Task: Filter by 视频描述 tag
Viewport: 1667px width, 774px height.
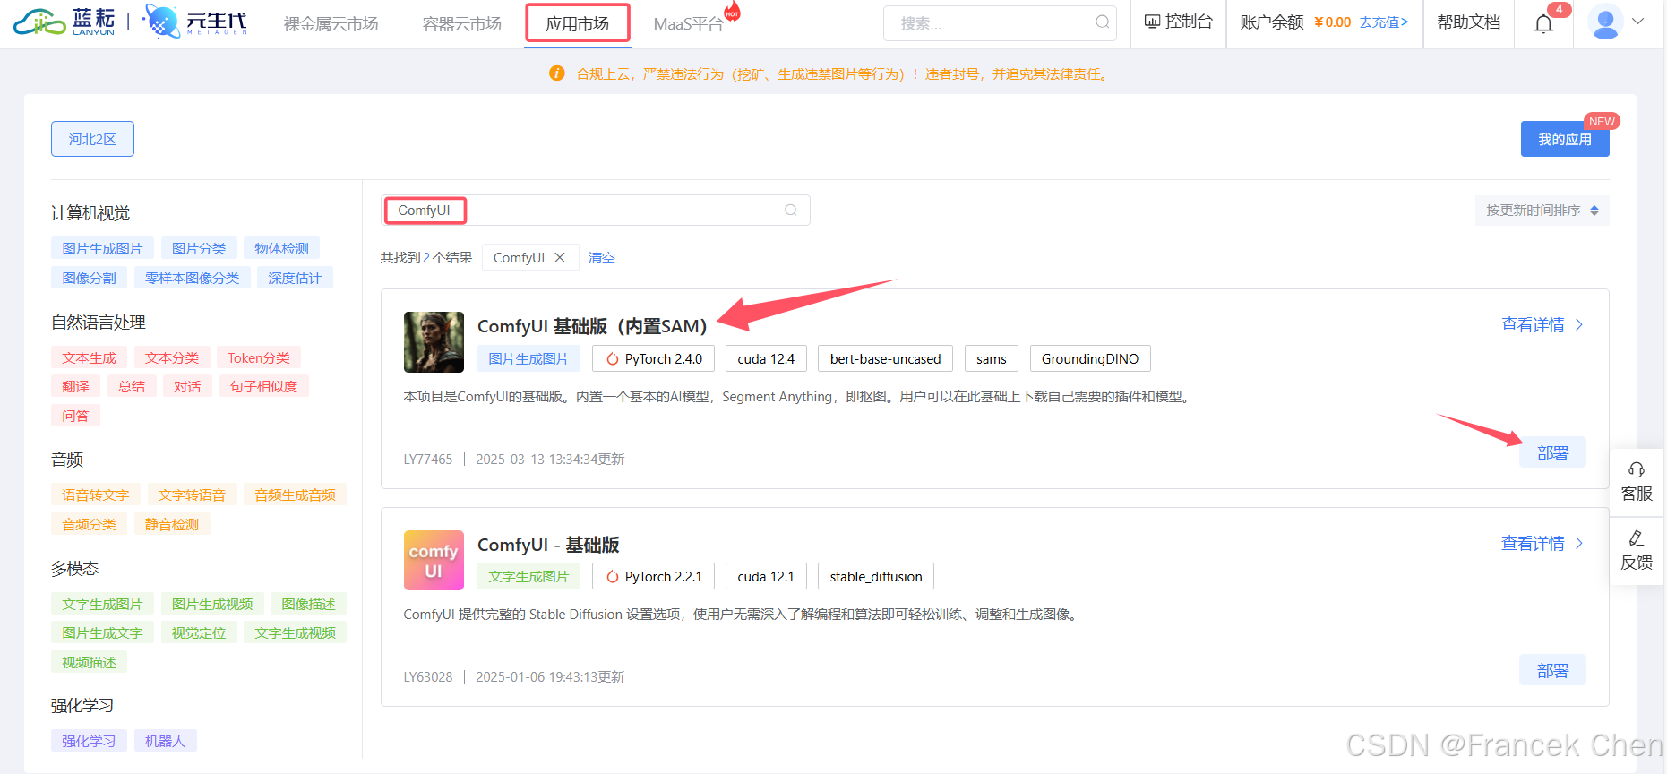Action: click(89, 662)
